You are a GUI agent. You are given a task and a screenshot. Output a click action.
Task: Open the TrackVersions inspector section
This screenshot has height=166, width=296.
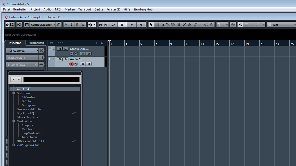pos(22,58)
